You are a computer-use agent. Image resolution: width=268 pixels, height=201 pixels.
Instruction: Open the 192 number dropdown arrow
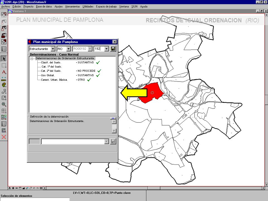[106, 49]
